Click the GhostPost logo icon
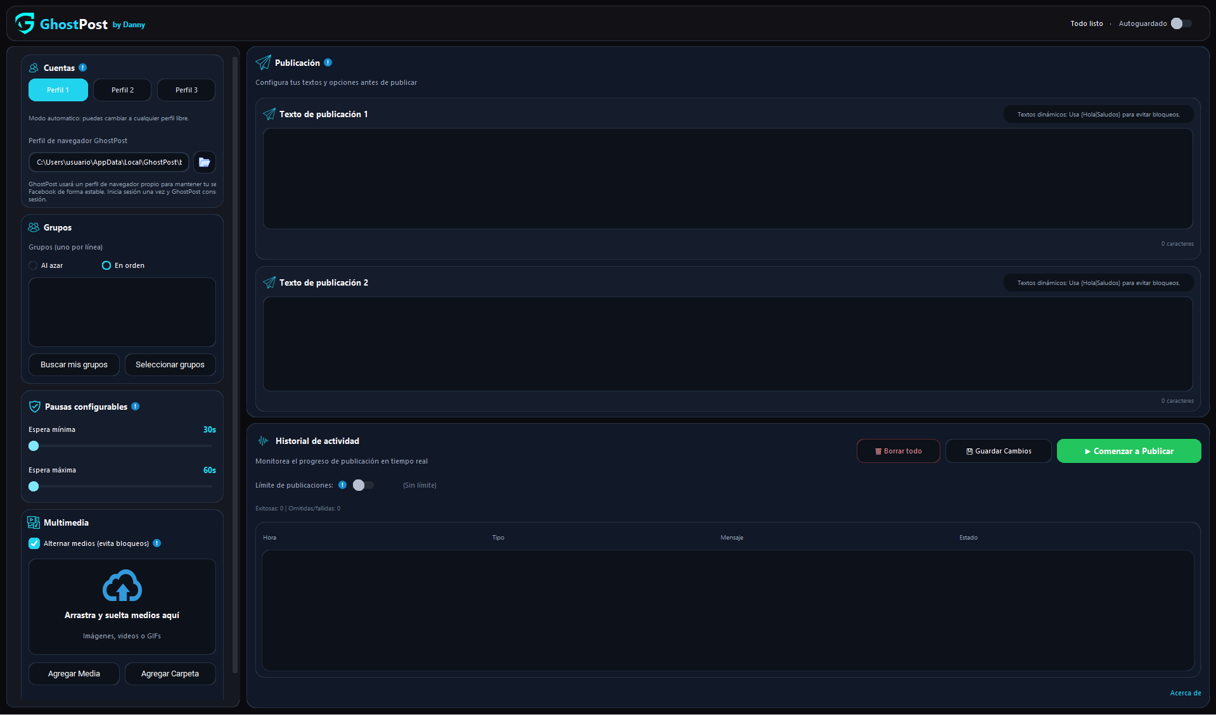 point(25,23)
